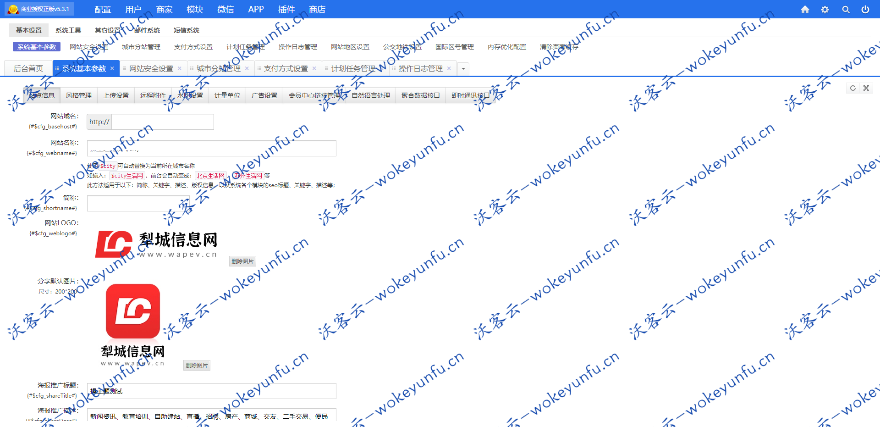This screenshot has width=880, height=427.
Task: Close the 系统基本参数 tab
Action: click(112, 68)
